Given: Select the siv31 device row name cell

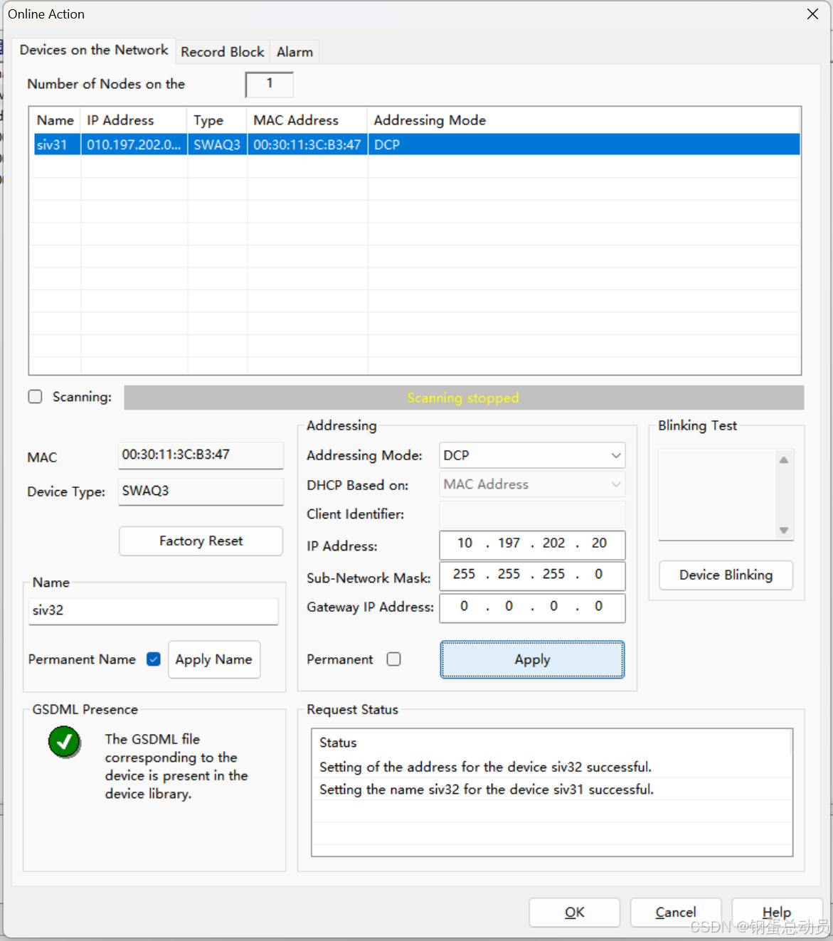Looking at the screenshot, I should [x=56, y=144].
